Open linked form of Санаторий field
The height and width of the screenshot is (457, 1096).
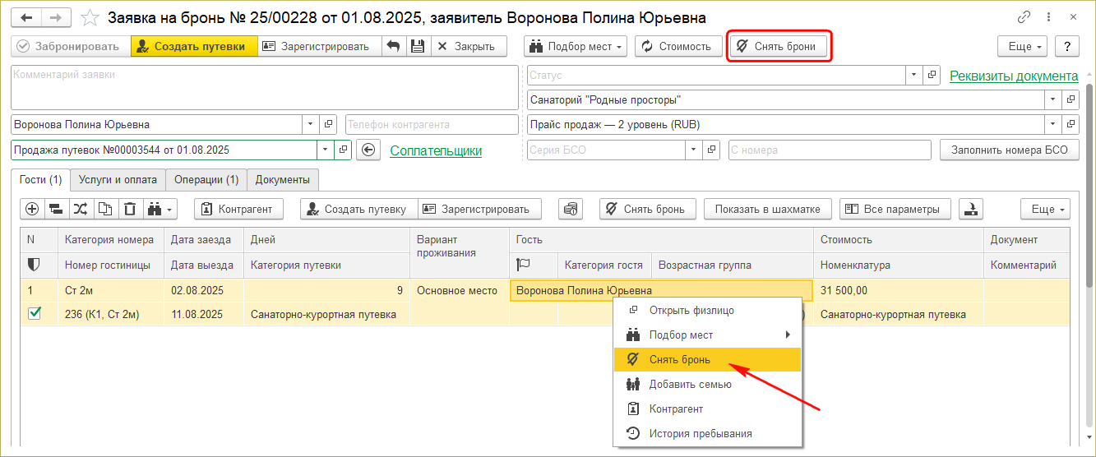point(1070,99)
